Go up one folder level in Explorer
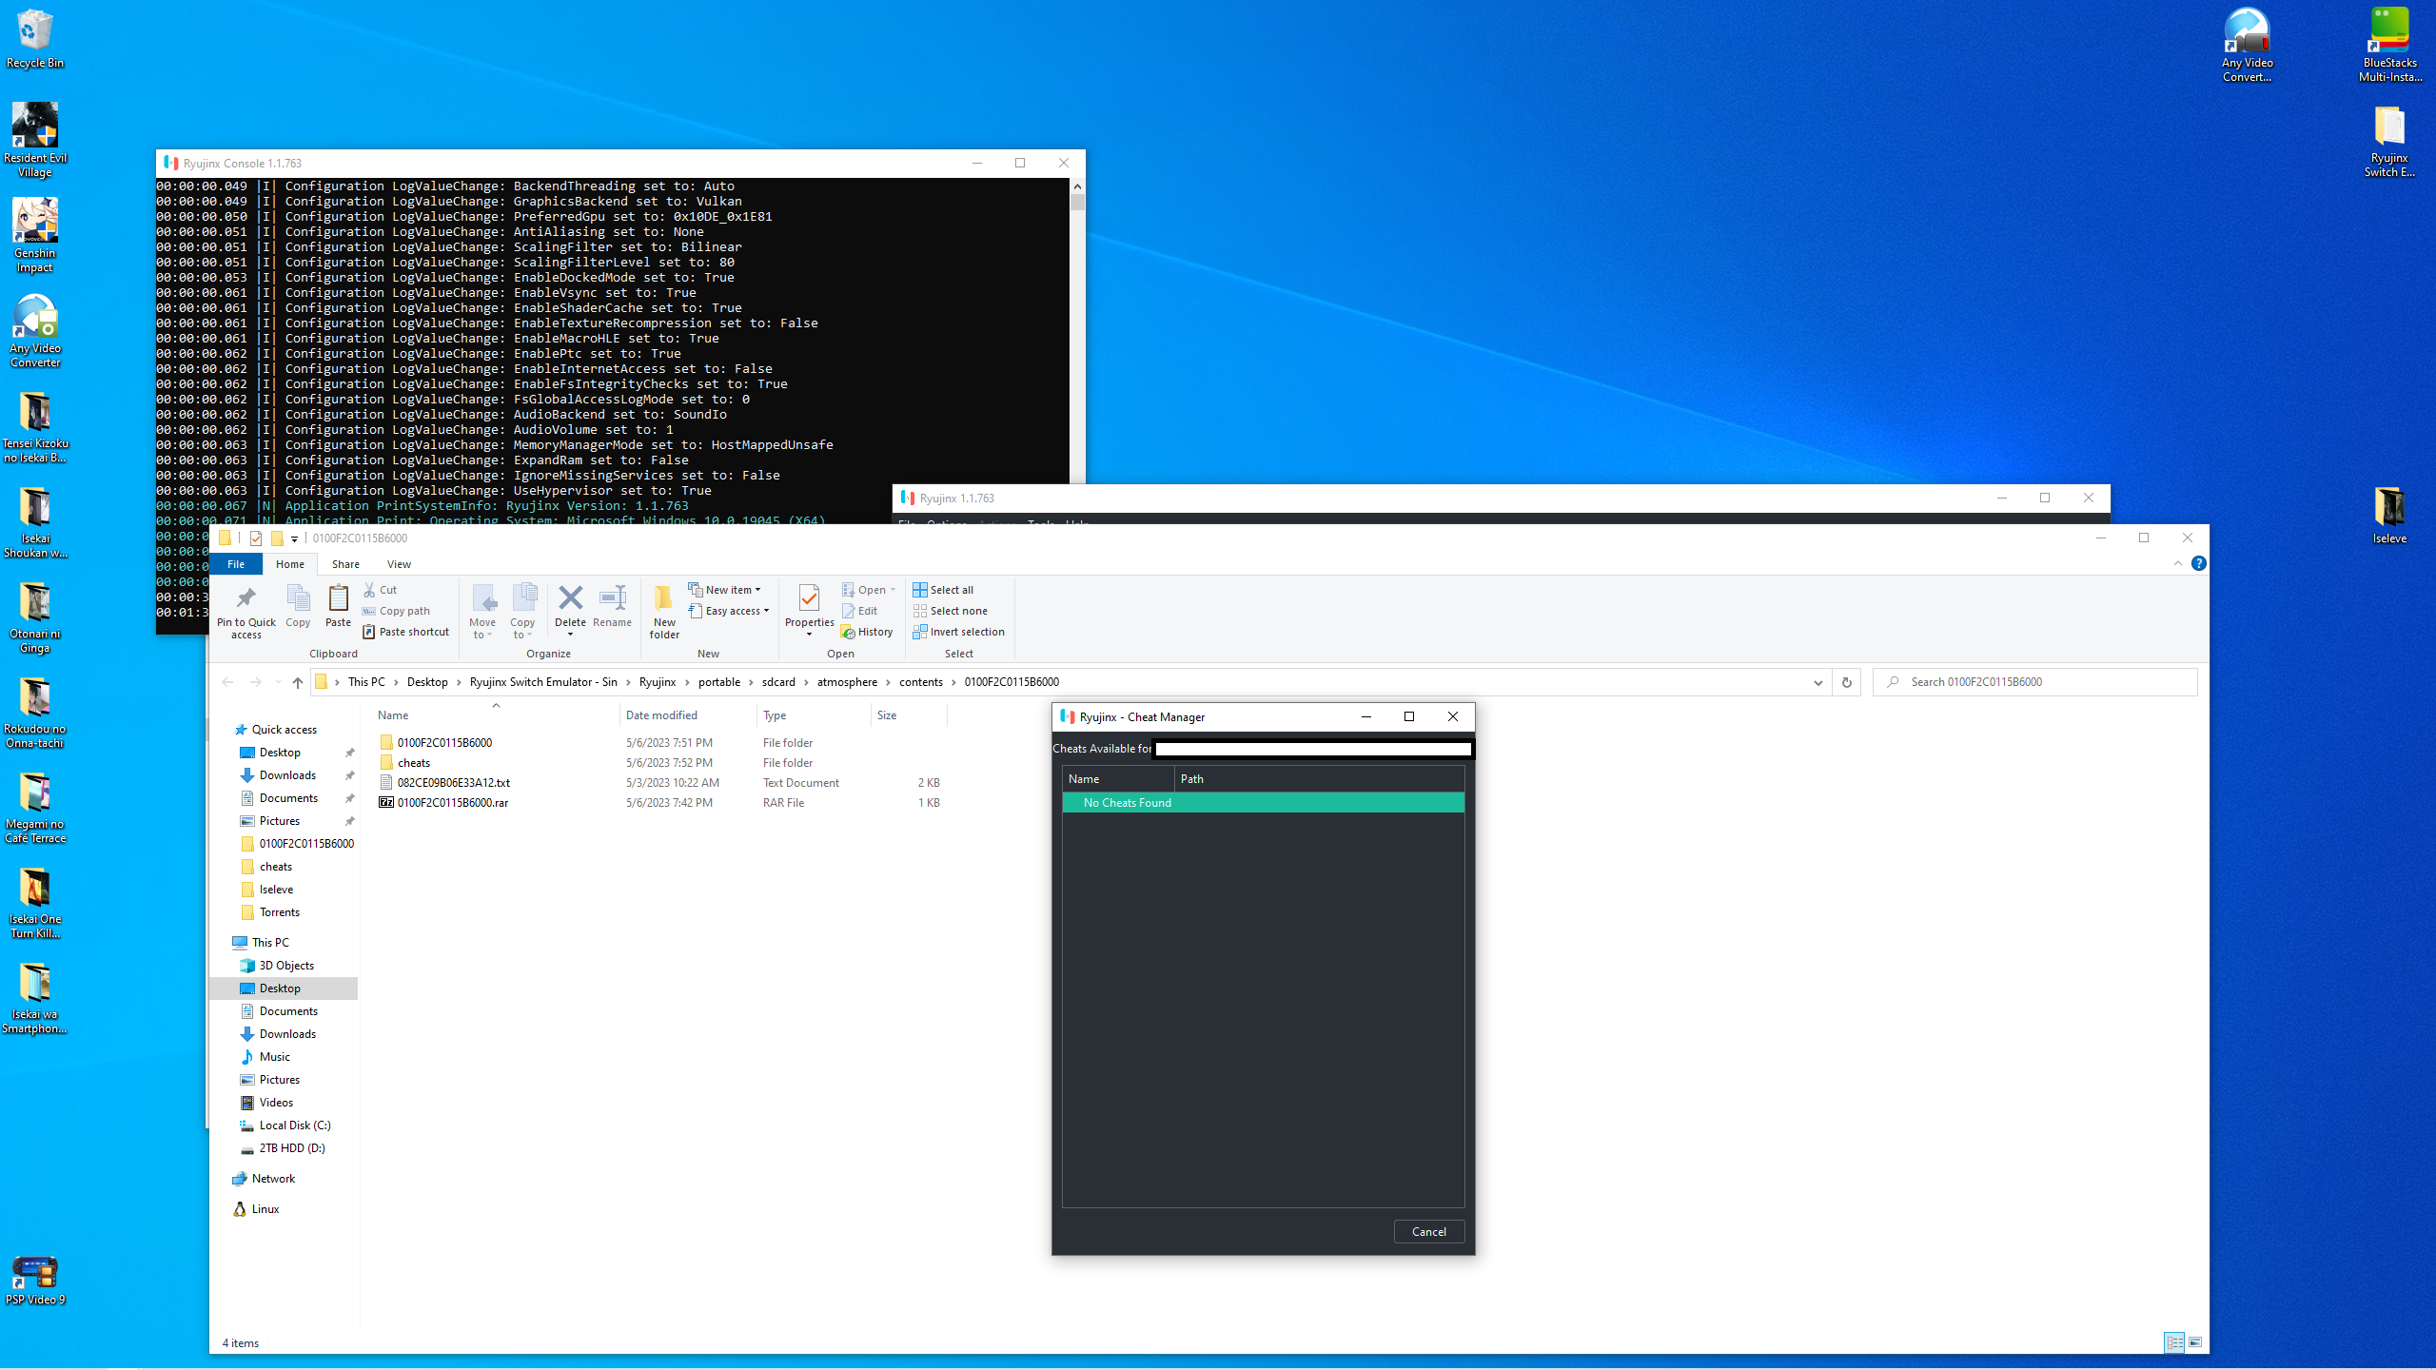The height and width of the screenshot is (1370, 2436). (298, 682)
